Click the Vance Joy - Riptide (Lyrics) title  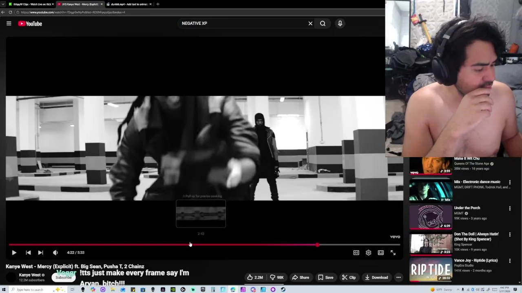pyautogui.click(x=476, y=260)
